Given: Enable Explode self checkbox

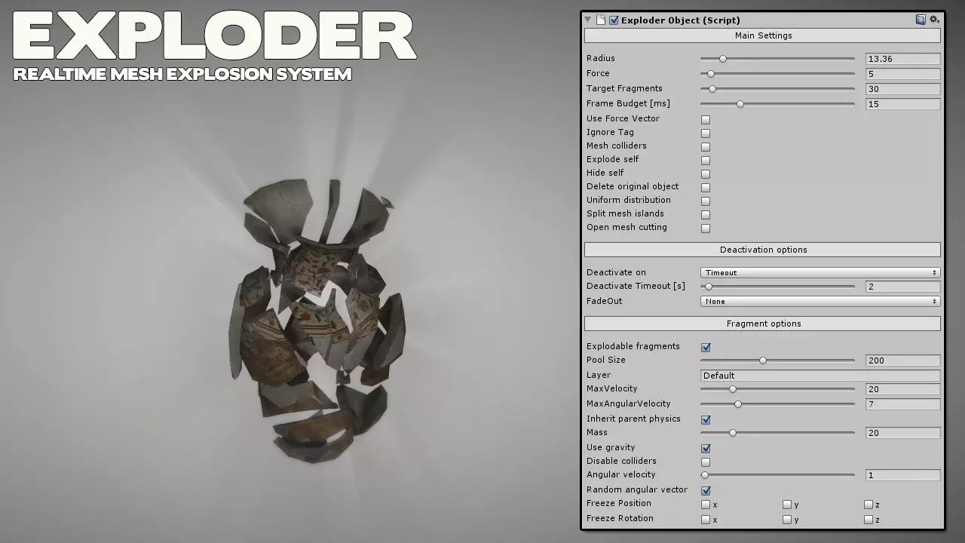Looking at the screenshot, I should [706, 160].
